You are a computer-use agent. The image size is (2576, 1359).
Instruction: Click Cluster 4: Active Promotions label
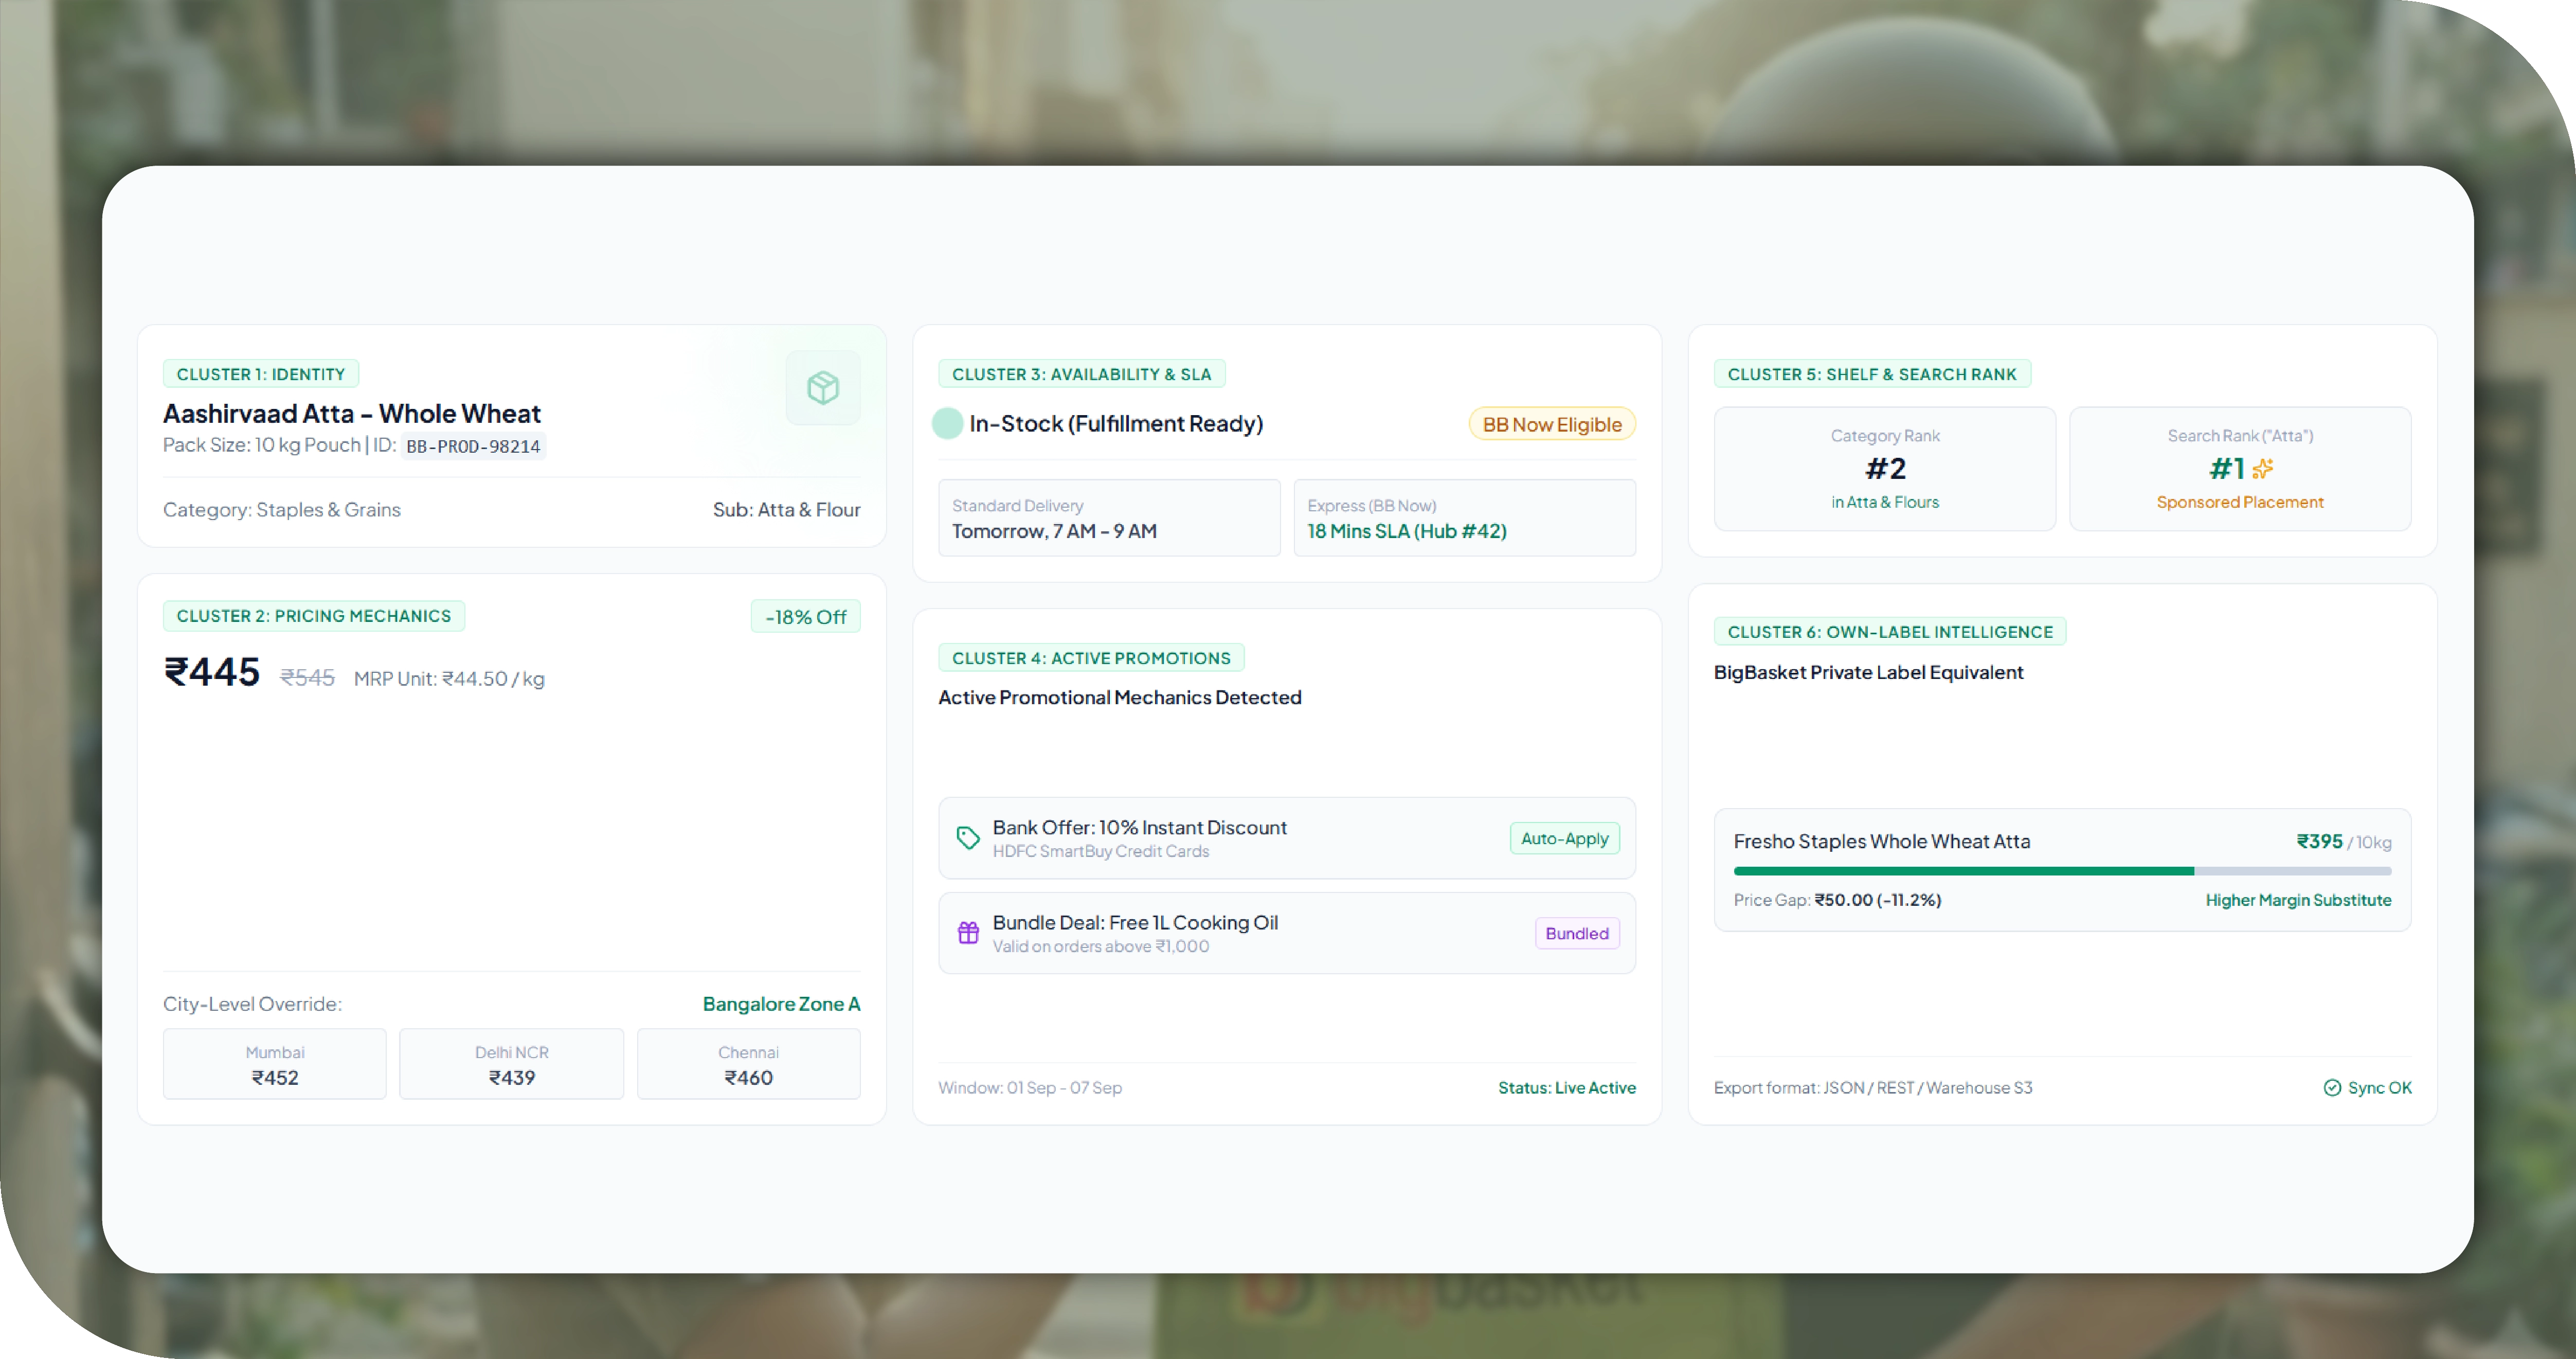pos(1091,658)
